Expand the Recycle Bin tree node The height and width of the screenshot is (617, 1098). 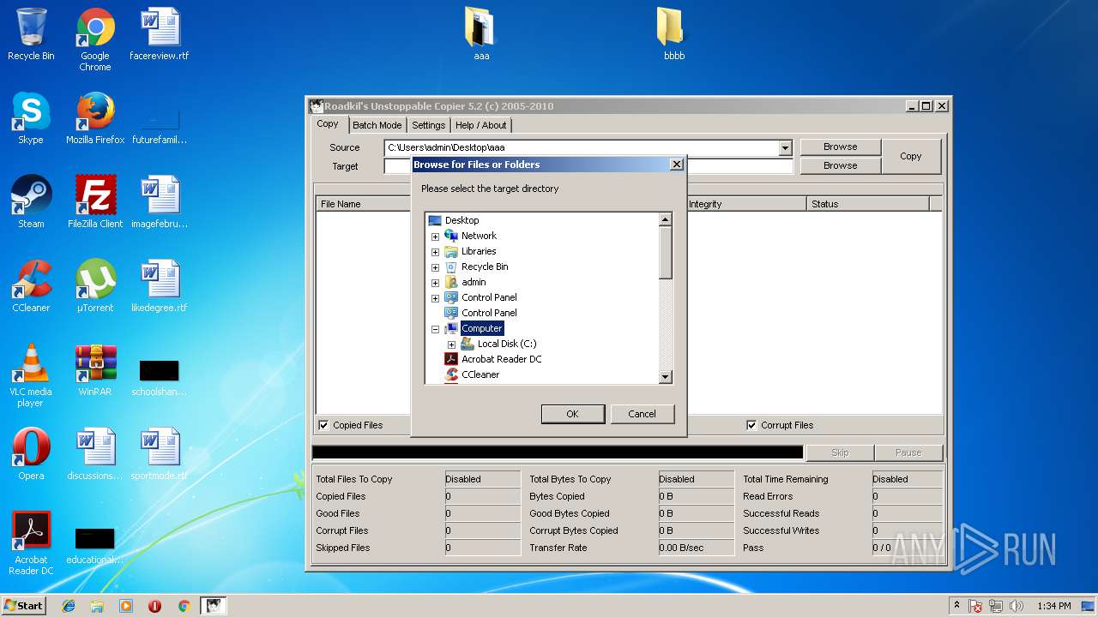pos(435,267)
